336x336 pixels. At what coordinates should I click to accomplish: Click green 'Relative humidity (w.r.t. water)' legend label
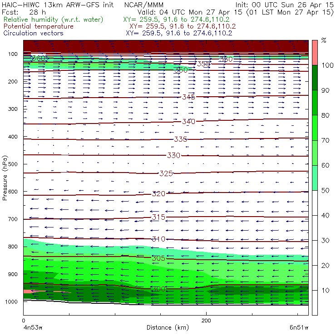[53, 20]
